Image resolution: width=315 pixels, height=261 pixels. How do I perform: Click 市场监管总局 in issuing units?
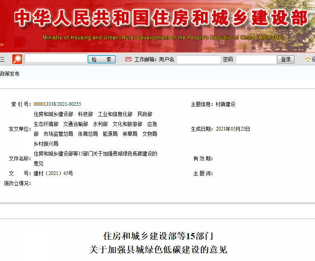click(58, 134)
